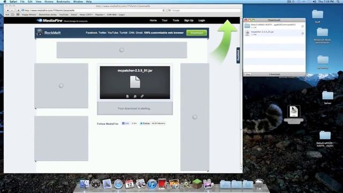Open Finder from the dock
343x193 pixels.
(x=85, y=184)
